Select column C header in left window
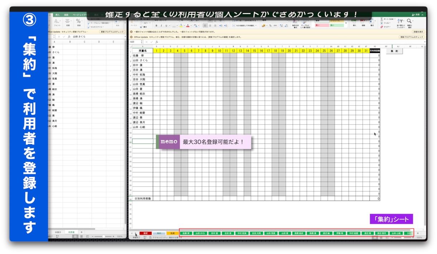Screen dimensions: 437x254 pos(84,42)
